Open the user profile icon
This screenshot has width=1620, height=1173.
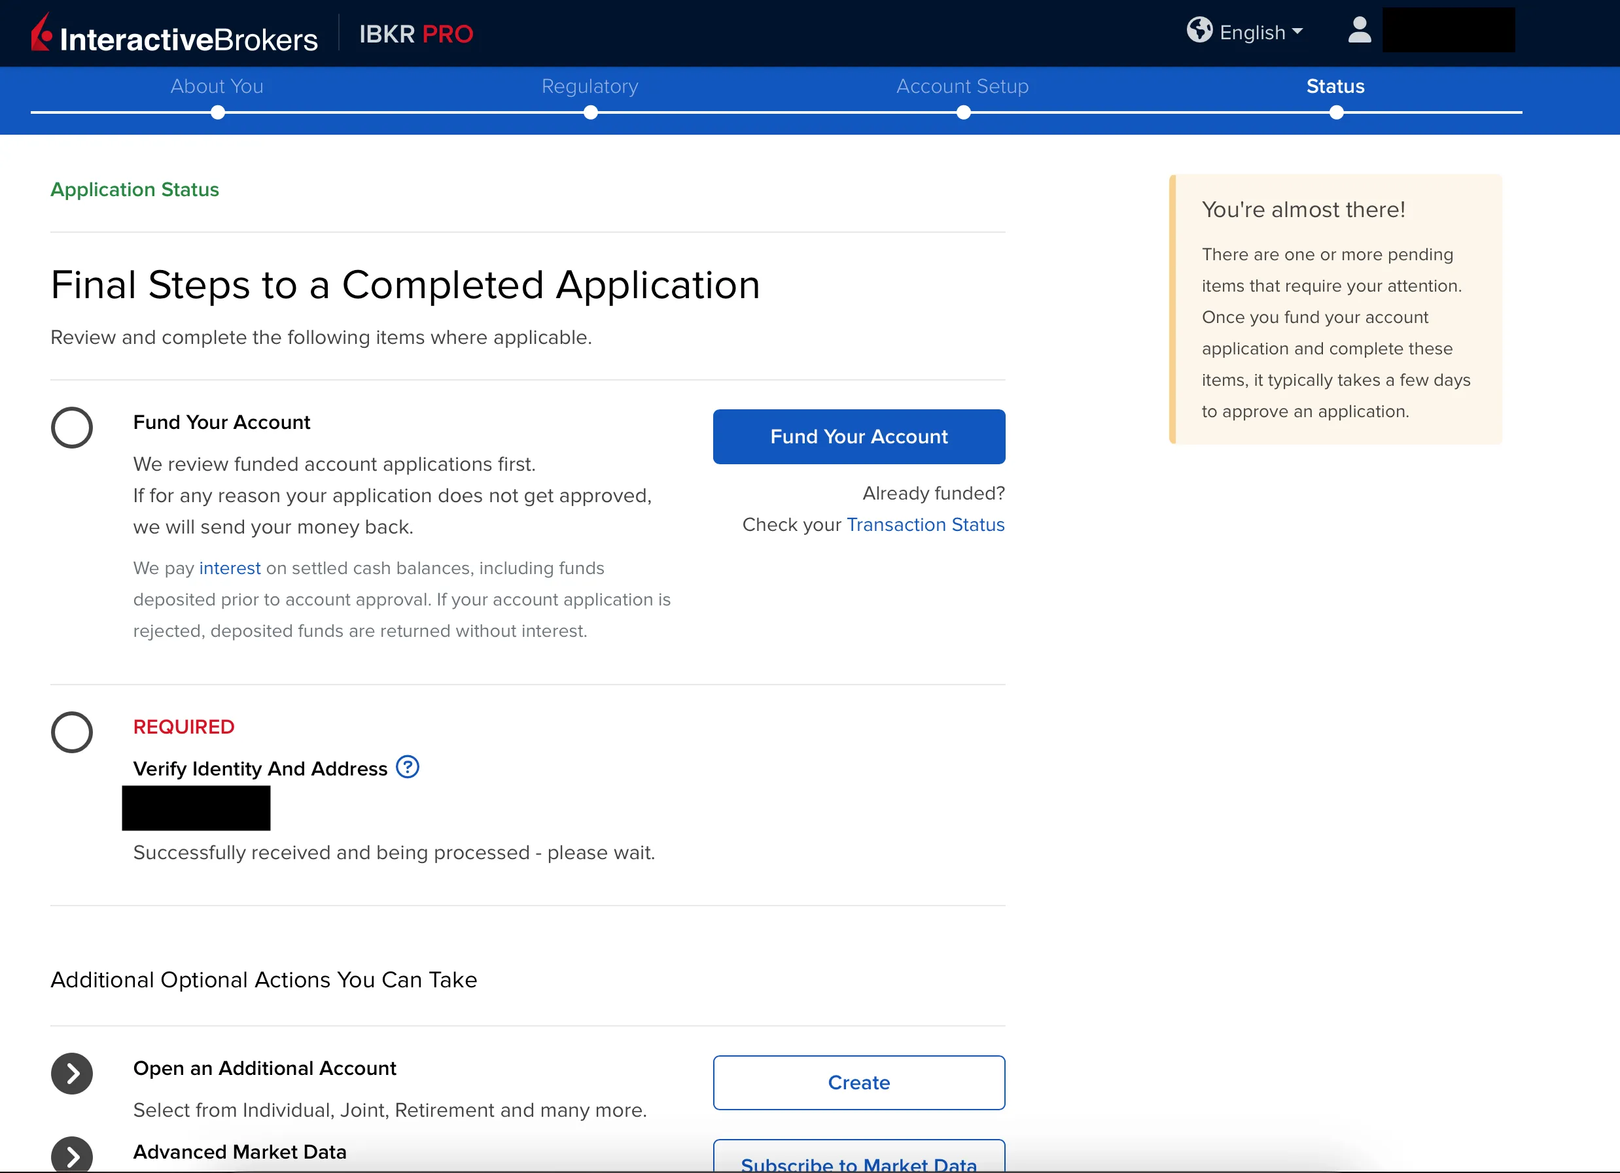tap(1360, 30)
